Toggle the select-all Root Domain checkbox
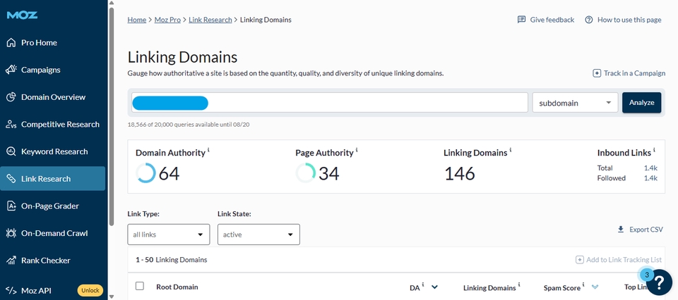Image resolution: width=678 pixels, height=300 pixels. [140, 286]
